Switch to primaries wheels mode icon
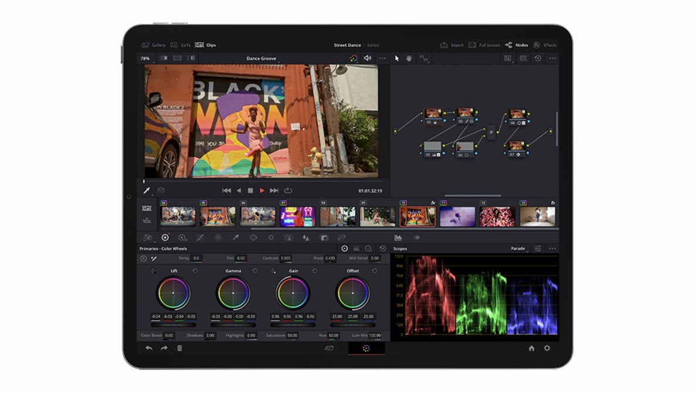This screenshot has width=695, height=393. [x=344, y=249]
